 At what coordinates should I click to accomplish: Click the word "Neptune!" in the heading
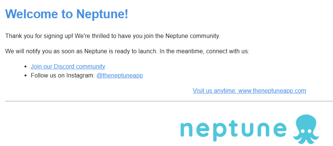coord(102,14)
